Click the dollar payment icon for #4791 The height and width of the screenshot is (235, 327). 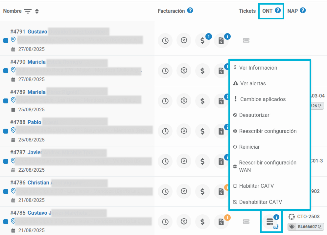point(202,40)
